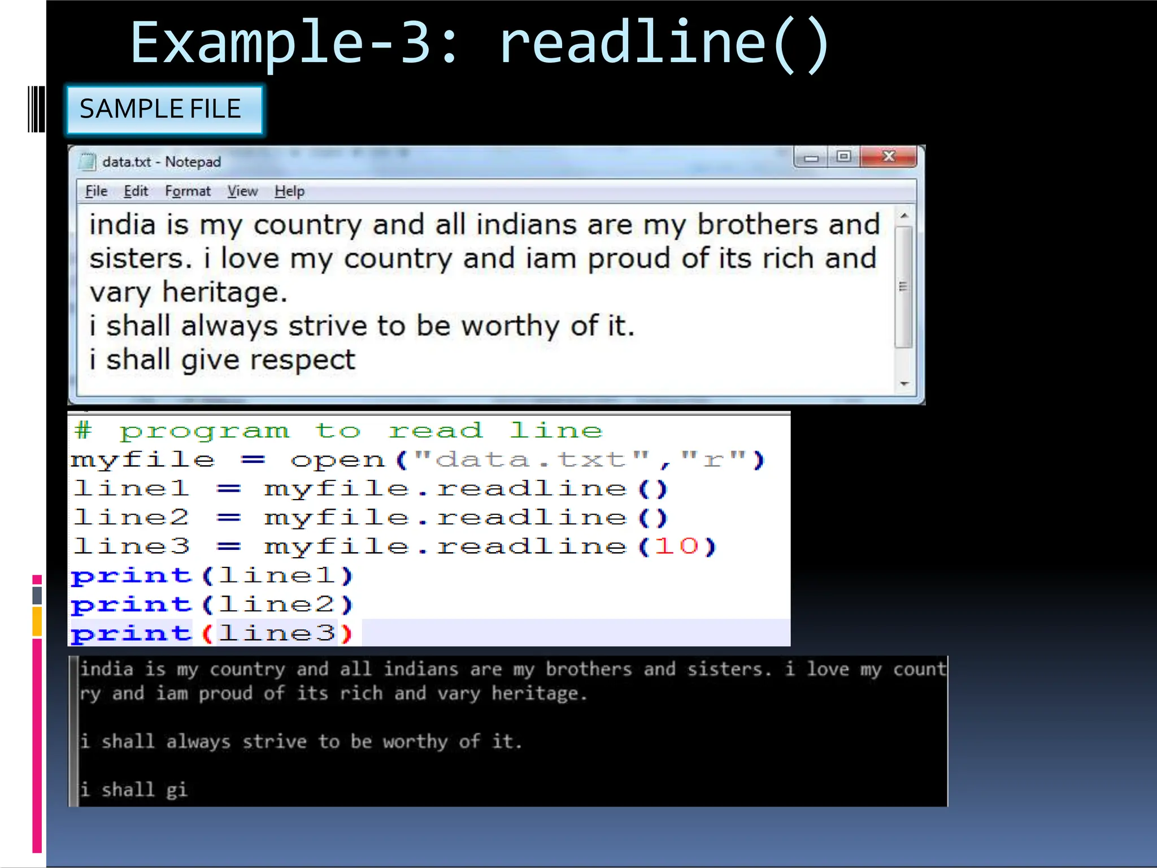The height and width of the screenshot is (868, 1157).
Task: Close the data.txt Notepad window
Action: coord(888,157)
